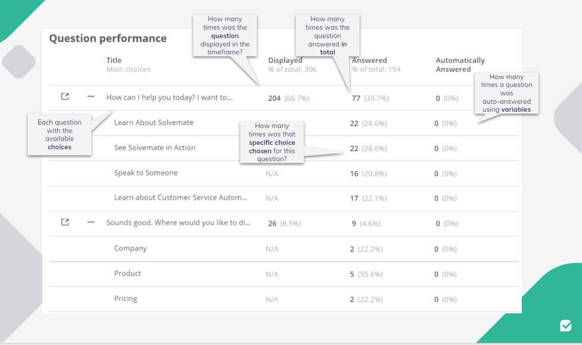Screen dimensions: 582x345
Task: Click the 'How can I help you today? I want to...' title
Action: point(169,97)
